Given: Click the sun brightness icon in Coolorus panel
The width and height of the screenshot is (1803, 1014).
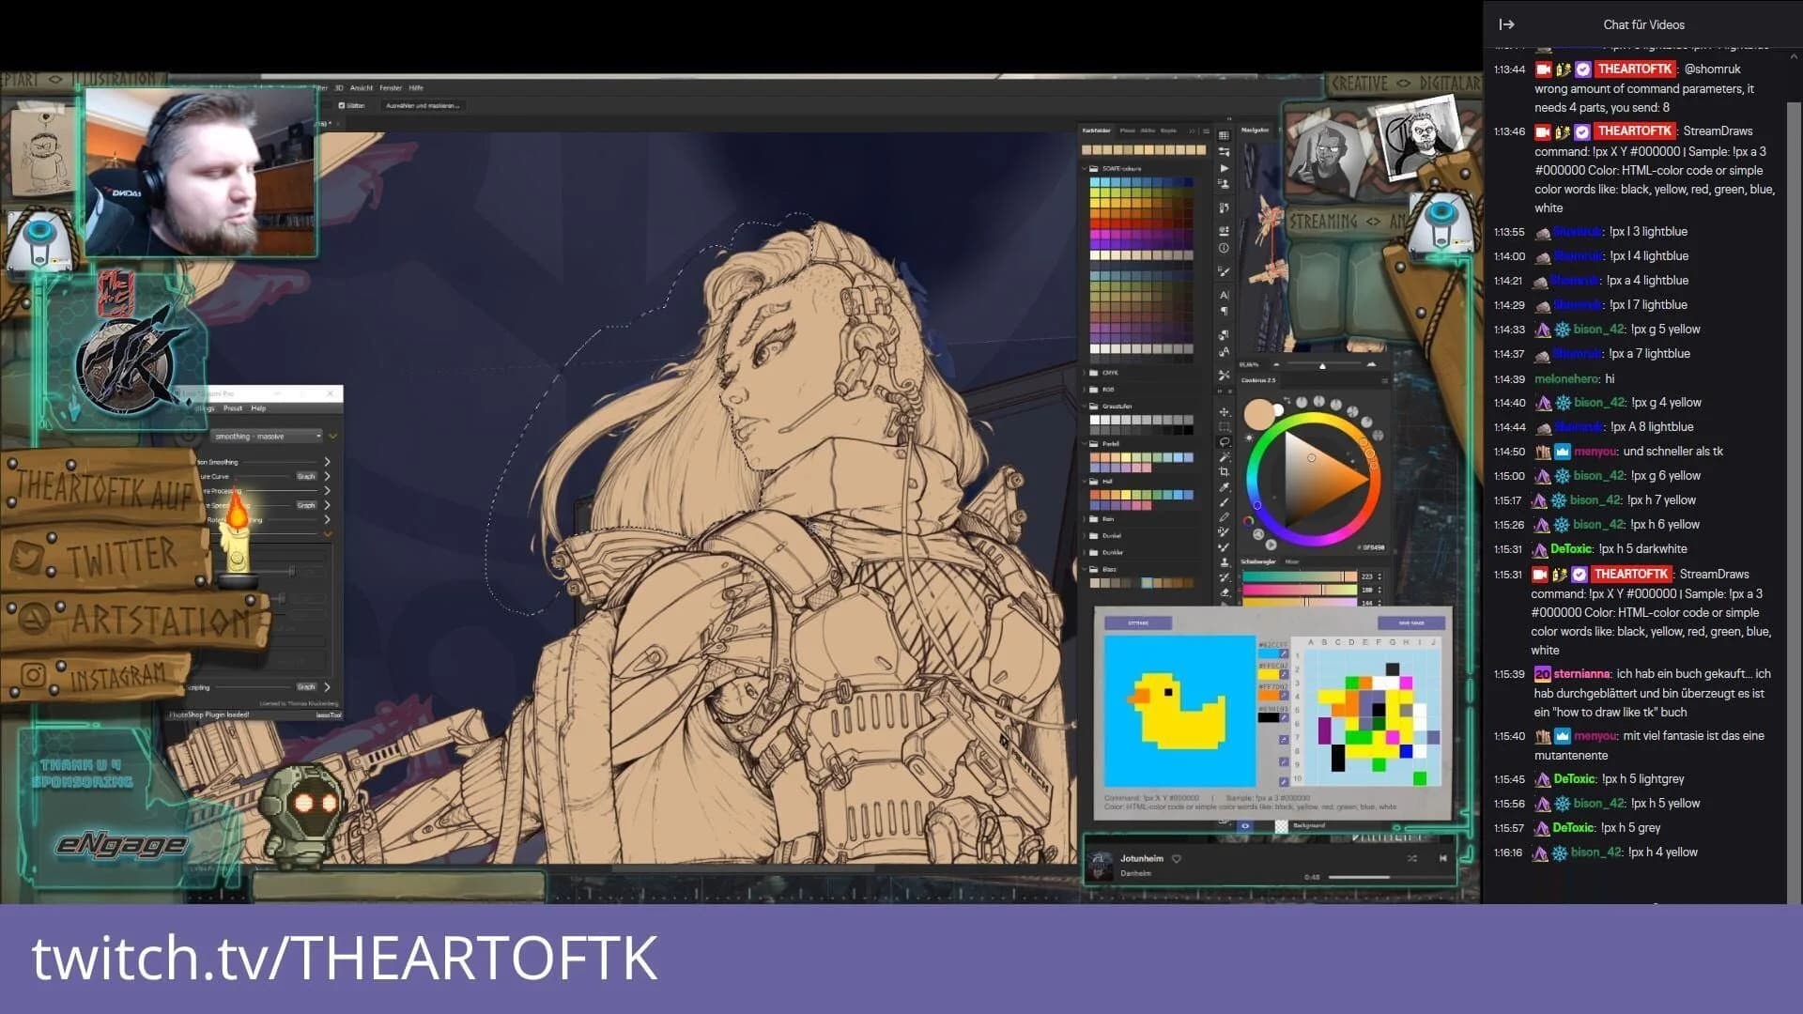Looking at the screenshot, I should [1249, 437].
